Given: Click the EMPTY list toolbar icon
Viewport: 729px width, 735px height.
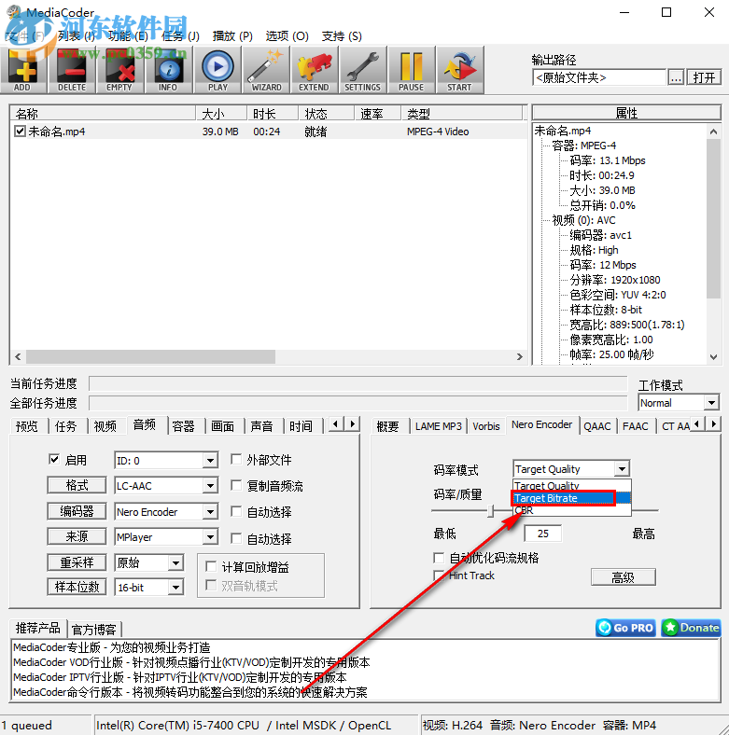Looking at the screenshot, I should (119, 70).
